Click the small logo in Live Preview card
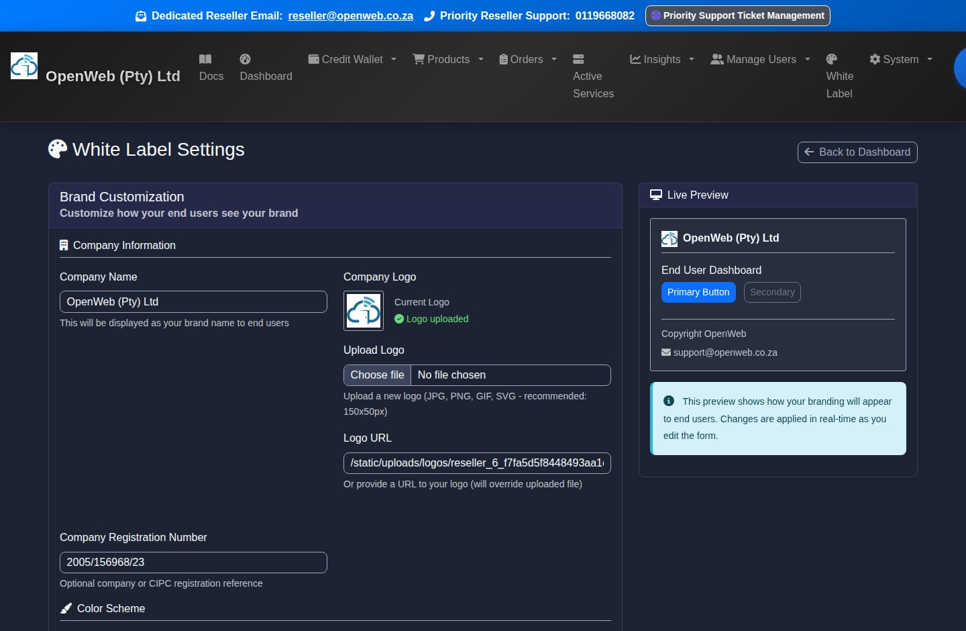 (669, 239)
